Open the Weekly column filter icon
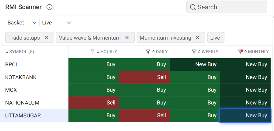This screenshot has height=131, width=274. (194, 52)
